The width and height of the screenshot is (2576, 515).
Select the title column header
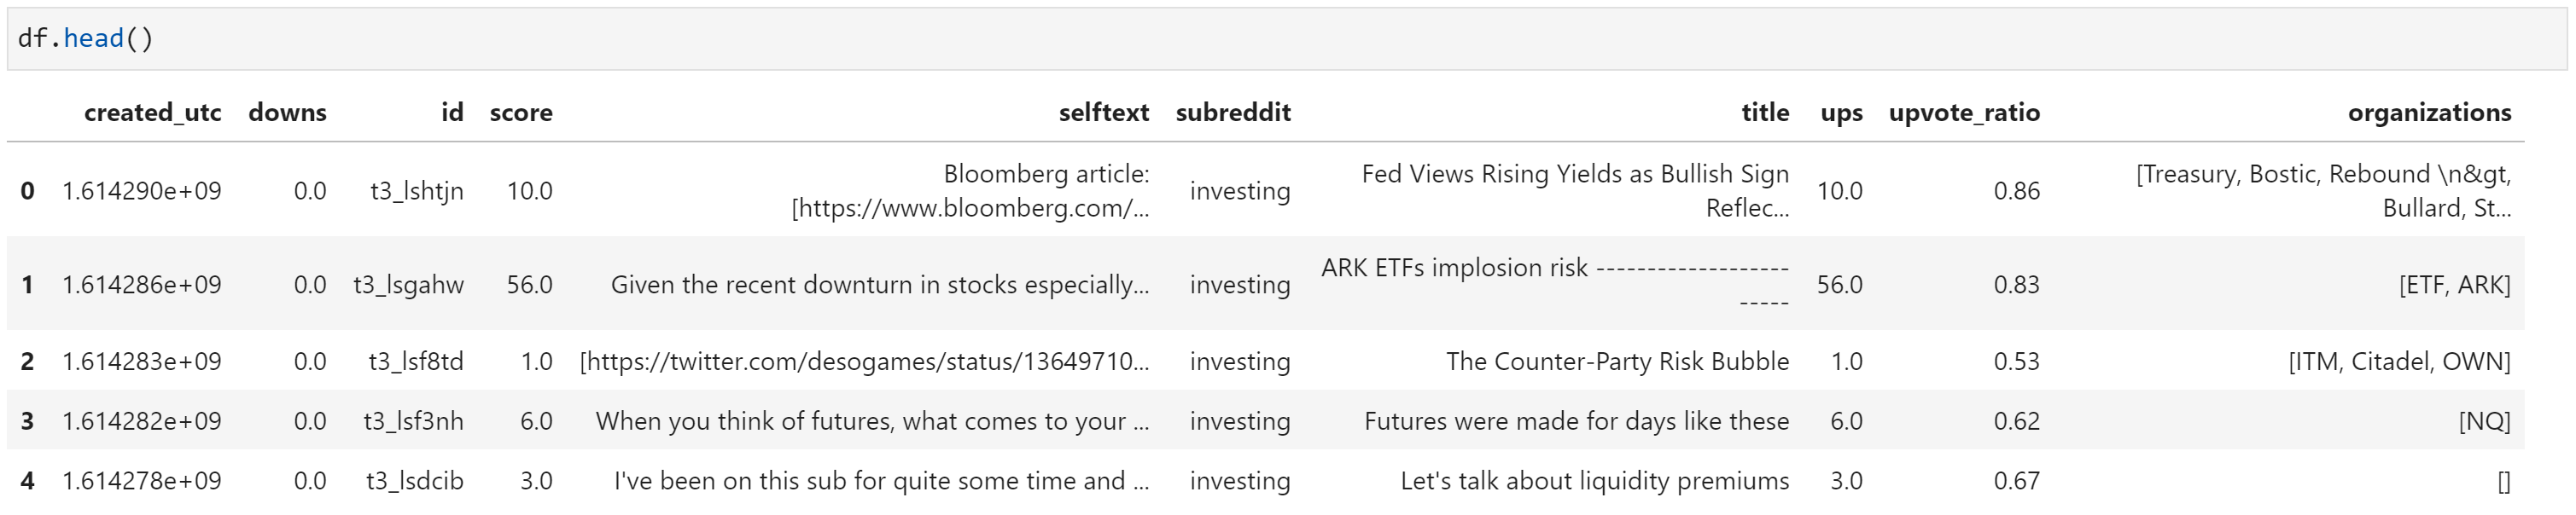(1765, 113)
